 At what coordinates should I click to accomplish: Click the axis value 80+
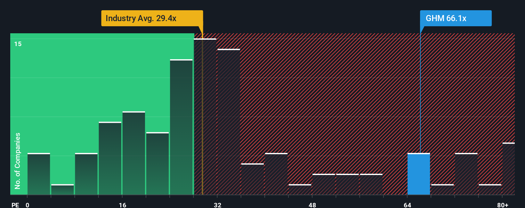tap(503, 205)
